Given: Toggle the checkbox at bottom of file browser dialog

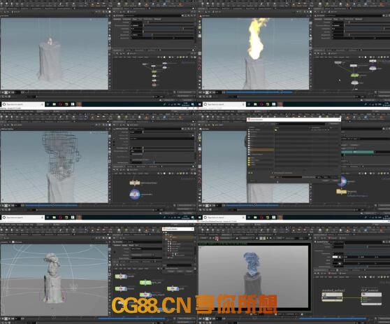Looking at the screenshot, I should point(273,173).
